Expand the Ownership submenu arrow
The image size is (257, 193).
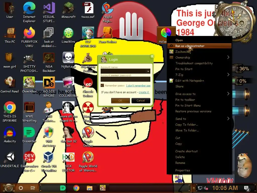coord(228,57)
